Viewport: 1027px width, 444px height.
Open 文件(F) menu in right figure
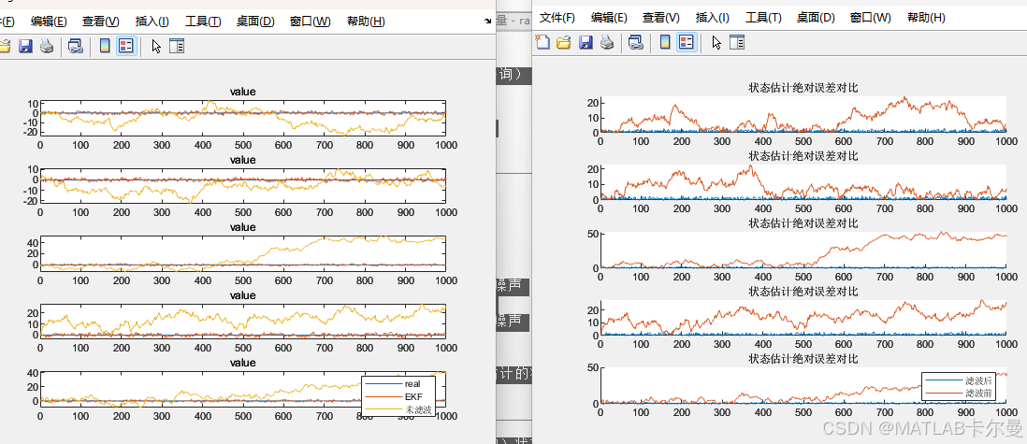(x=557, y=18)
